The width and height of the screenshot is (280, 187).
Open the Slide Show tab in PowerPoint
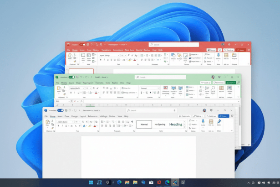[x=129, y=50]
